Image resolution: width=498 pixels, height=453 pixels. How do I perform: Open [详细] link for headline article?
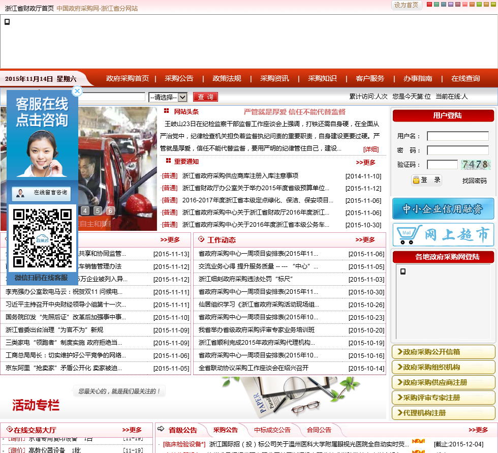tap(371, 149)
